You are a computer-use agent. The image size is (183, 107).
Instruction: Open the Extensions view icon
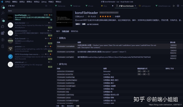pos(3,33)
